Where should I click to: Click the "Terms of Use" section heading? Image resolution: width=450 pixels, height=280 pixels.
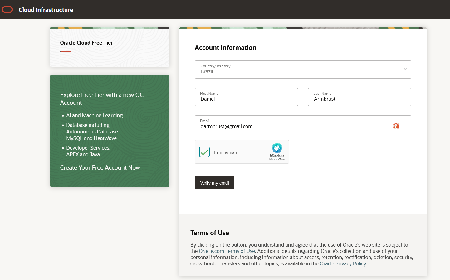pyautogui.click(x=209, y=233)
